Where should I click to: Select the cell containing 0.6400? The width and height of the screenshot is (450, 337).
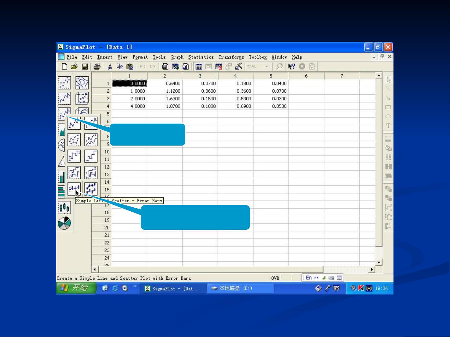166,83
